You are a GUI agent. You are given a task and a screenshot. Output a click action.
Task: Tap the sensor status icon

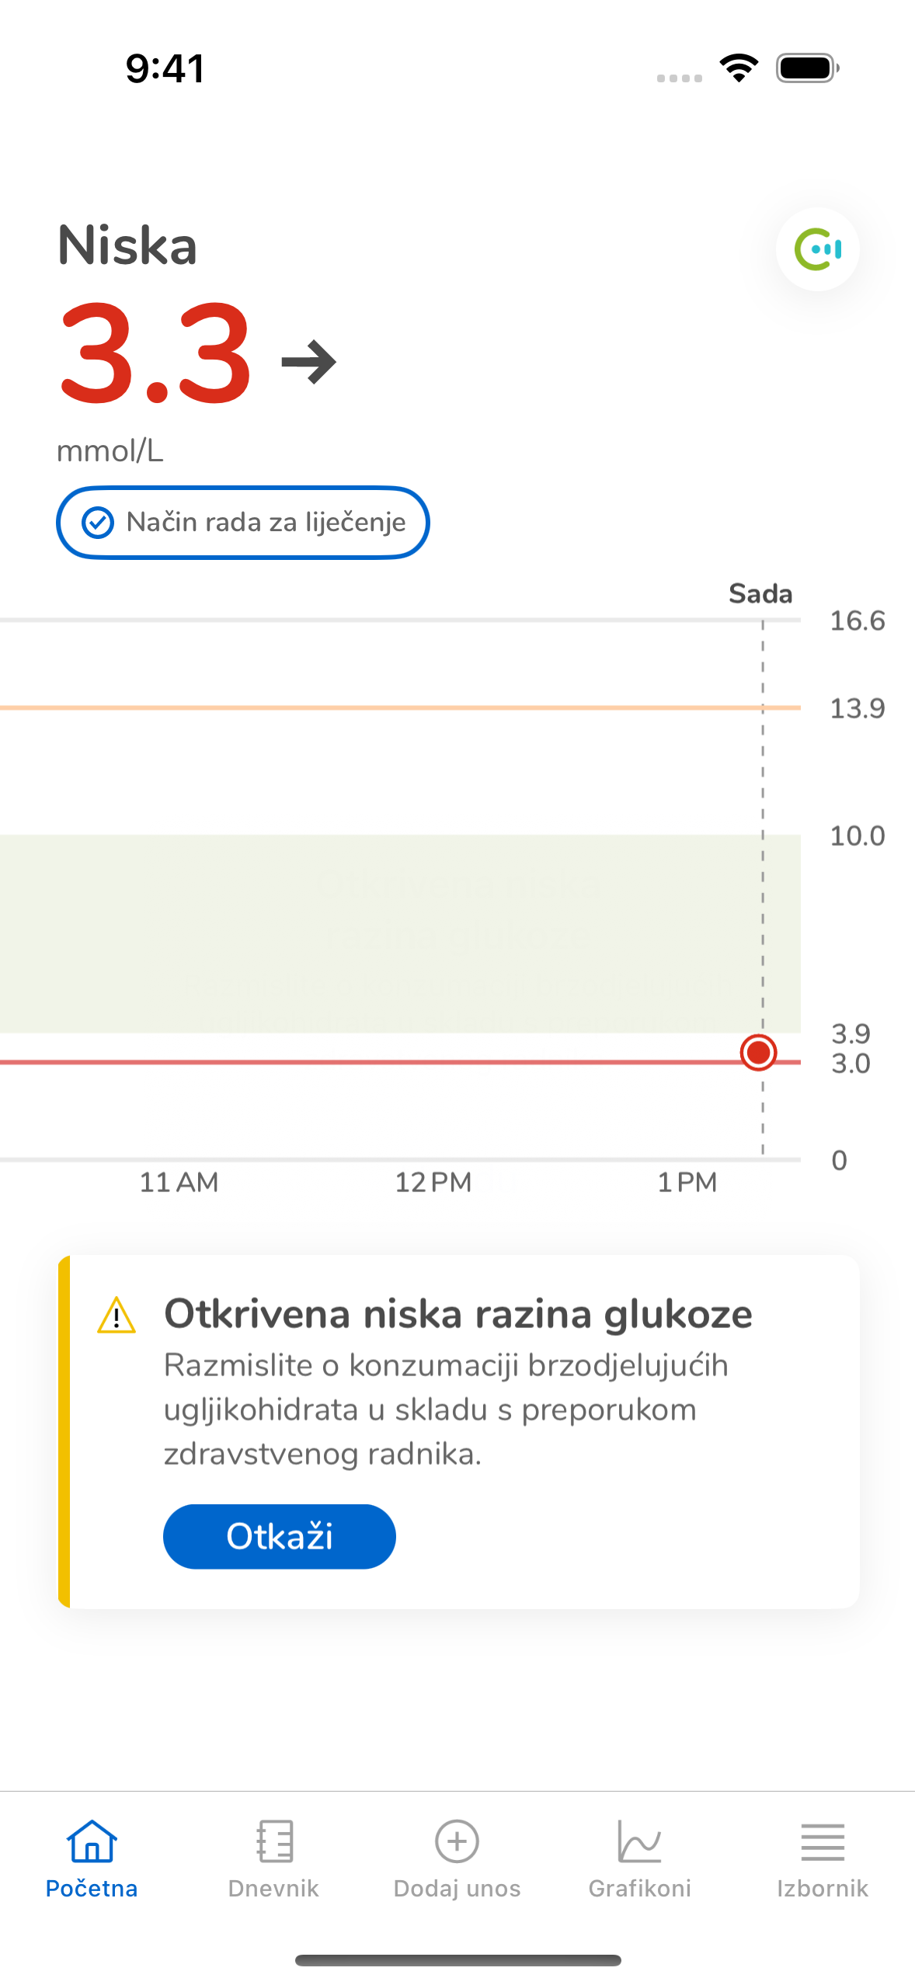817,249
